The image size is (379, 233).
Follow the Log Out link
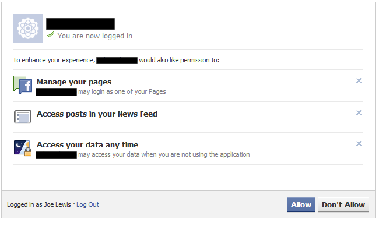[87, 204]
